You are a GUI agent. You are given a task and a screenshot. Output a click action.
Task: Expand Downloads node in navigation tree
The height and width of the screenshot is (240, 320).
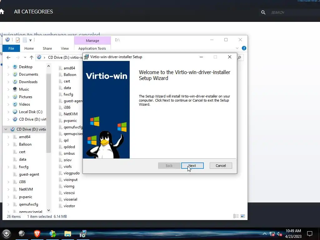pyautogui.click(x=8, y=82)
